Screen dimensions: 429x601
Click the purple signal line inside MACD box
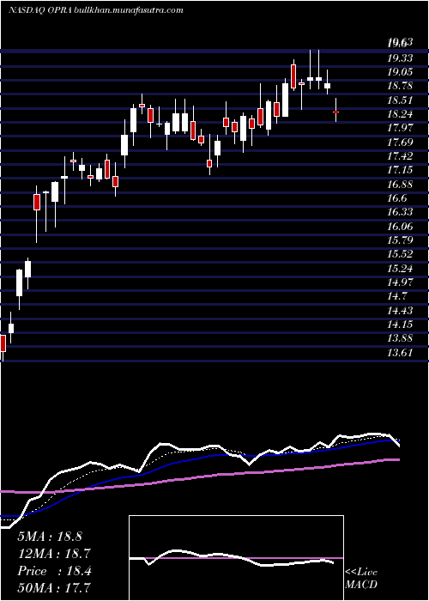[236, 558]
